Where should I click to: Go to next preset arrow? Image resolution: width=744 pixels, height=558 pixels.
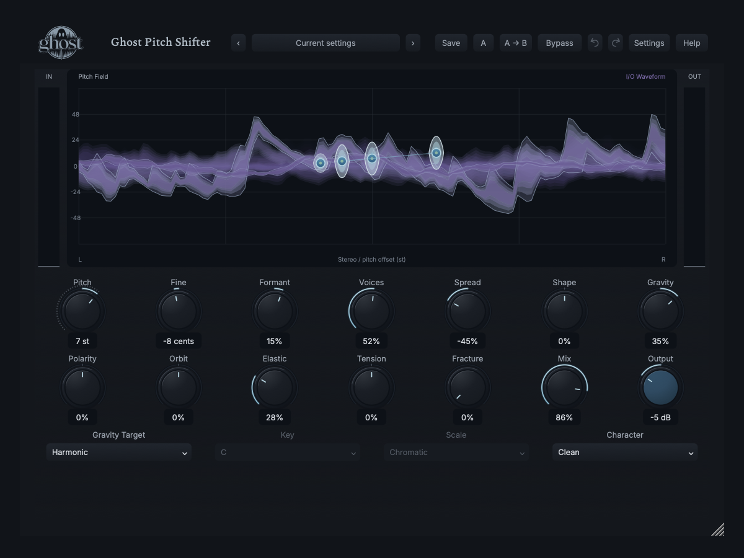coord(413,43)
